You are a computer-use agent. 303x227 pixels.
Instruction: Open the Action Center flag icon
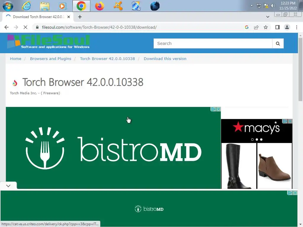click(x=266, y=6)
